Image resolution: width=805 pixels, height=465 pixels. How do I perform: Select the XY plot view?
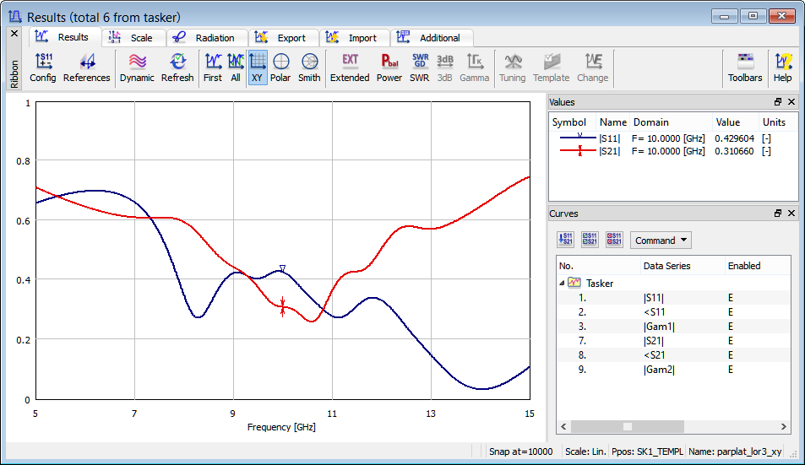[x=257, y=68]
